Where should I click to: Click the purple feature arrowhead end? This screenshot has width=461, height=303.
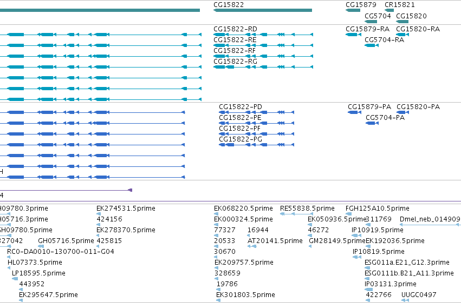(131, 190)
